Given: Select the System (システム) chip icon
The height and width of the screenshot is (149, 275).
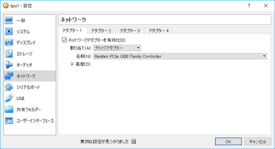Looking at the screenshot, I should tap(9, 32).
